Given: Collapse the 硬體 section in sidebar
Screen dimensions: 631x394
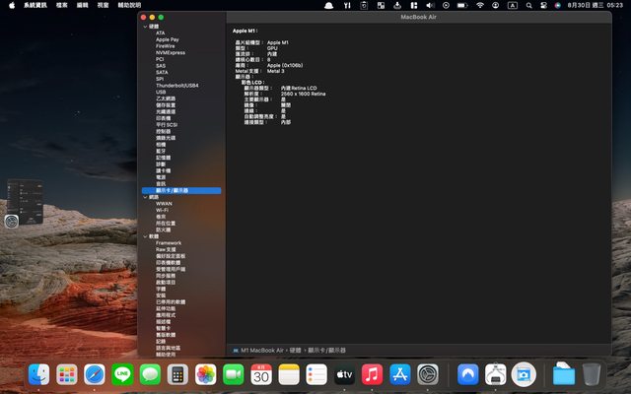Looking at the screenshot, I should click(145, 26).
